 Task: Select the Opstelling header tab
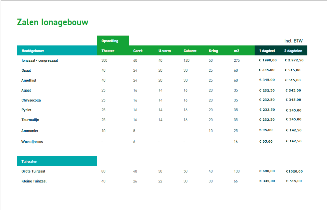tap(110, 41)
